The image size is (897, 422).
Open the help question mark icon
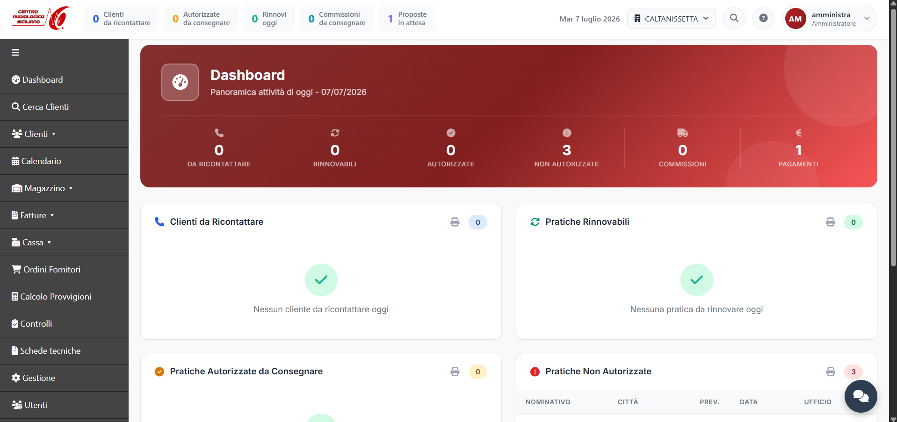[763, 19]
